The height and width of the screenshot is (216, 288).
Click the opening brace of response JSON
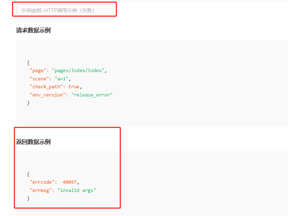28,174
